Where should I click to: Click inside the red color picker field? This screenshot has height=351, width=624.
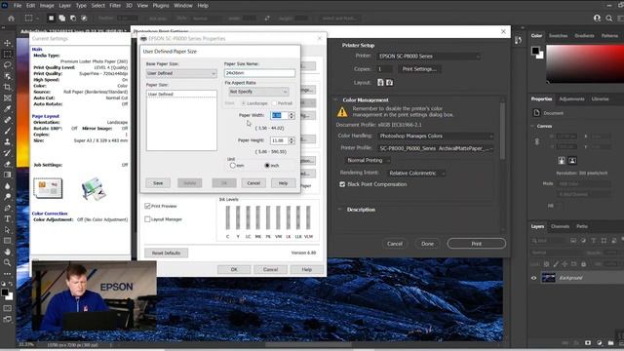point(585,63)
